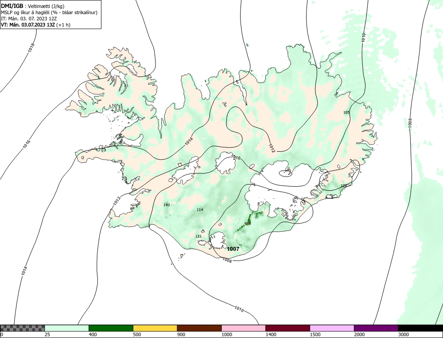
Task: Click the legend tick label "3000"
Action: coord(404,334)
